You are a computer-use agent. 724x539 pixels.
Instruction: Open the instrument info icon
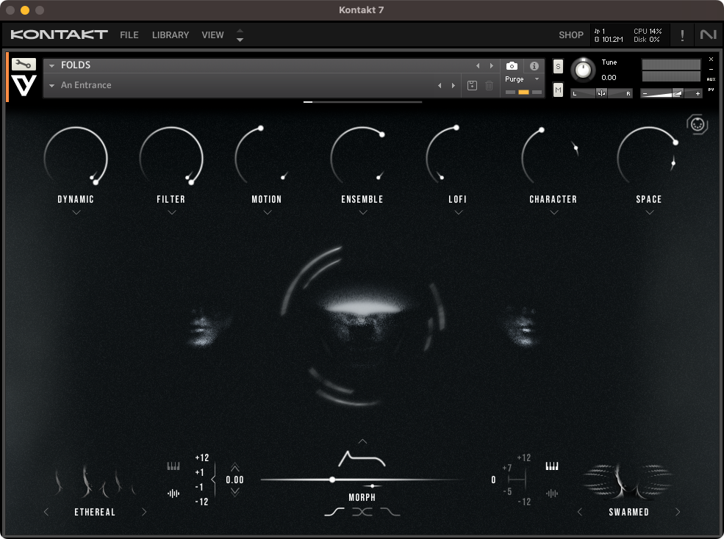tap(534, 66)
